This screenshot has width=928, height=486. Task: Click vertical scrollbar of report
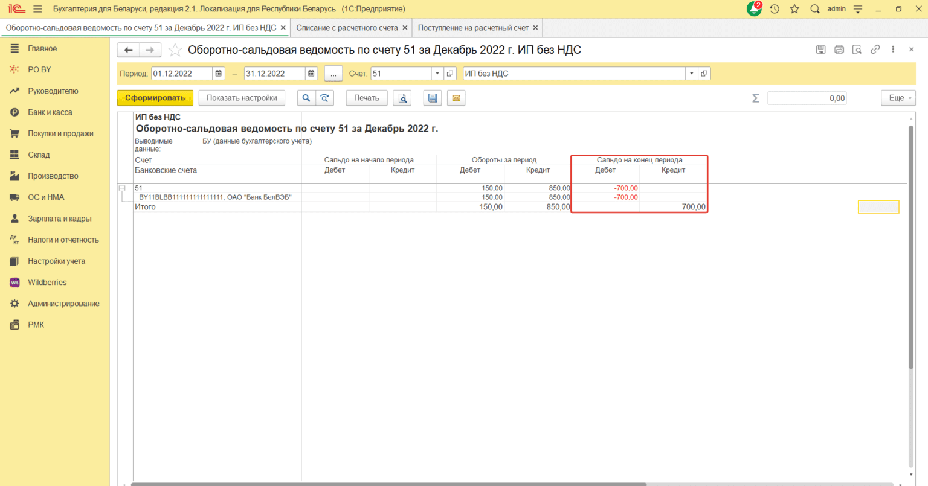[911, 246]
